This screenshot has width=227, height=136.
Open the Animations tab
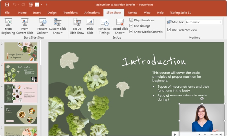click(92, 13)
